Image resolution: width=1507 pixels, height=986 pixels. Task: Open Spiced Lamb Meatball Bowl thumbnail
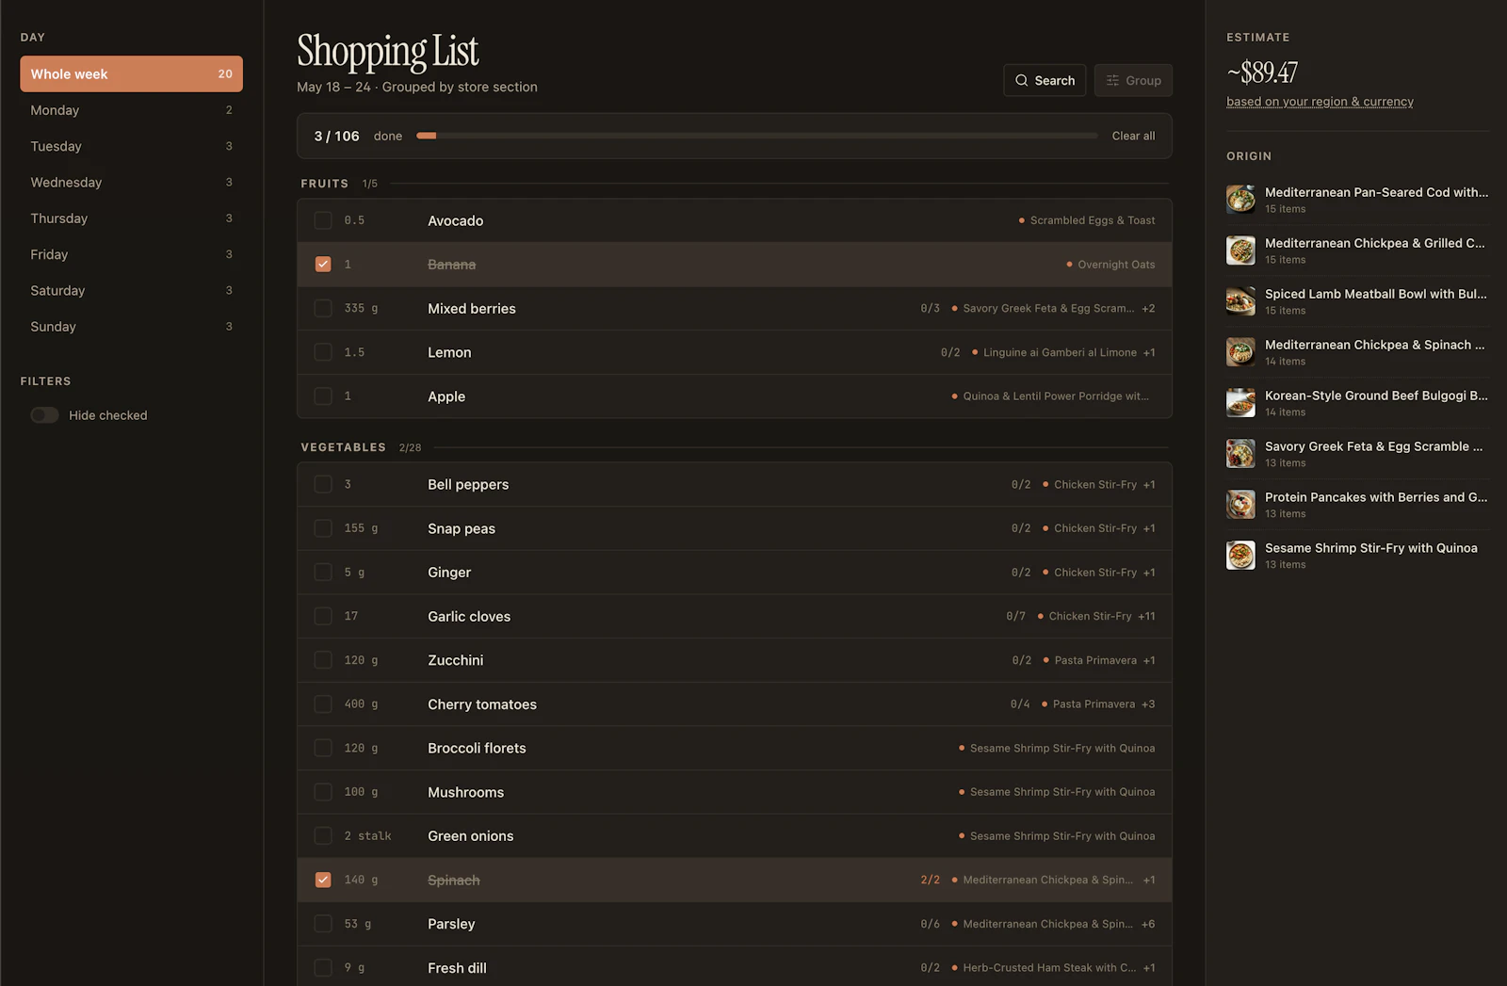[1240, 301]
